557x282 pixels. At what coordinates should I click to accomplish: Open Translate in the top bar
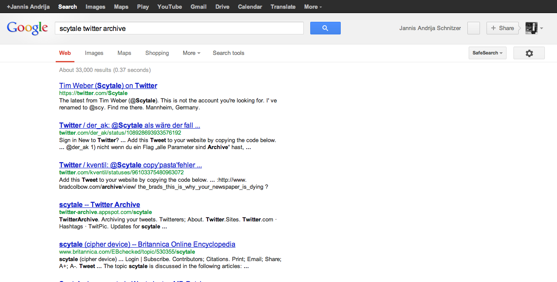click(x=283, y=7)
